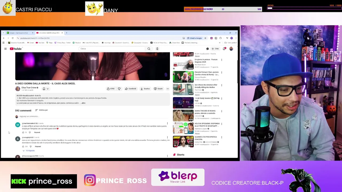Click Chiedi a Google button
The width and height of the screenshot is (342, 192).
tap(195, 38)
